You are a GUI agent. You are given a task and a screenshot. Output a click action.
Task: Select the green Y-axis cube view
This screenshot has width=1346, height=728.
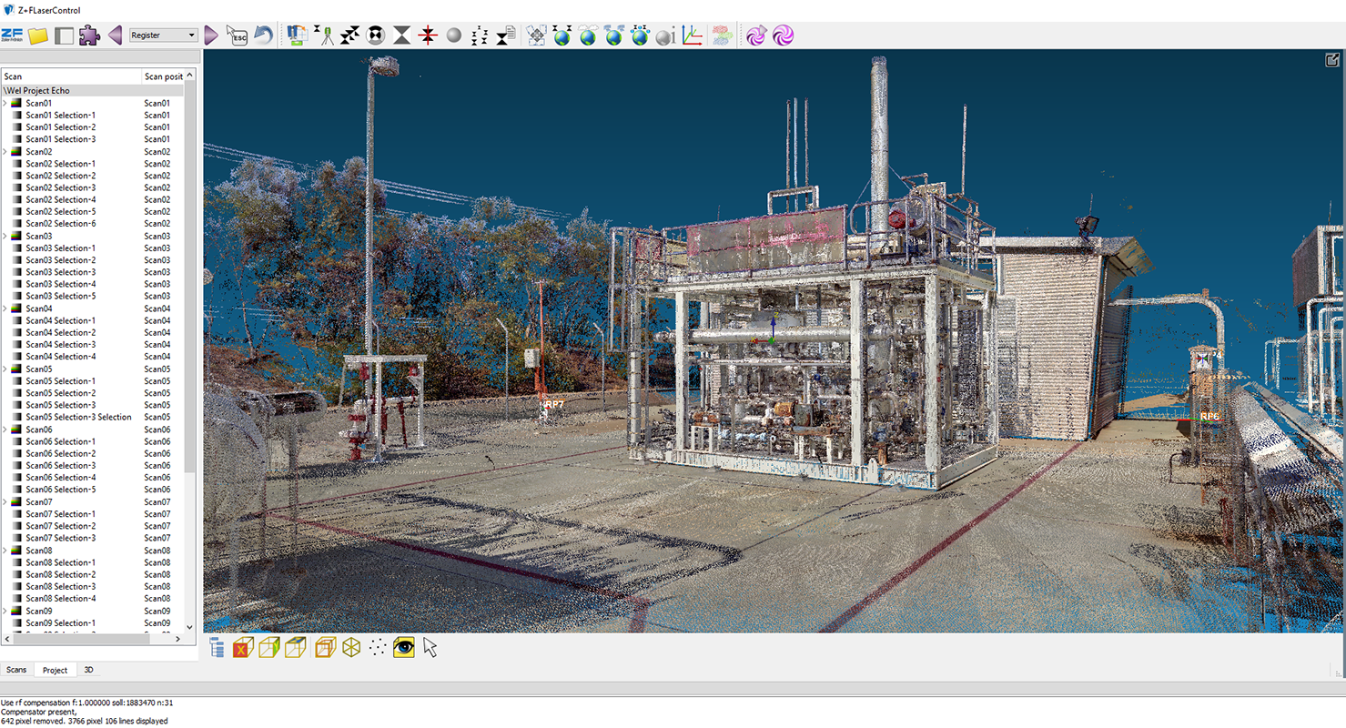click(x=268, y=648)
